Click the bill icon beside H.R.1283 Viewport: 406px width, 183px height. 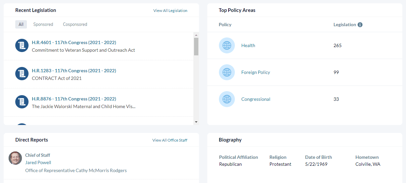[x=22, y=74]
